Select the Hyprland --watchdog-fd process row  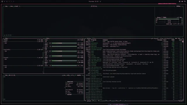(x=134, y=46)
